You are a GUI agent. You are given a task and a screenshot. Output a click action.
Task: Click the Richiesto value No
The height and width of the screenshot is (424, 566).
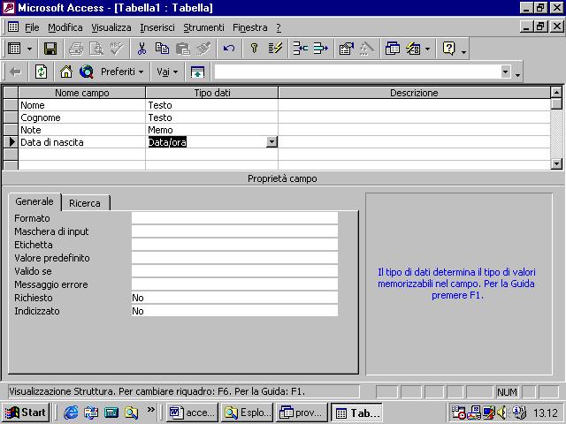[234, 298]
